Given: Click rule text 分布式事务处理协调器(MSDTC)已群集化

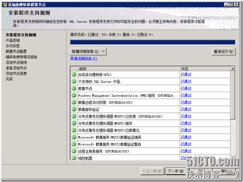Looking at the screenshot, I should click(109, 130).
